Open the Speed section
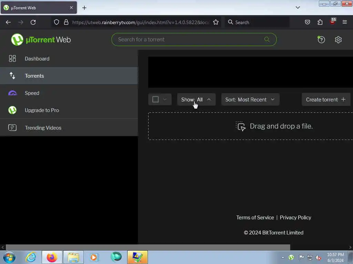Viewport: 353px width, 264px height. pyautogui.click(x=69, y=93)
